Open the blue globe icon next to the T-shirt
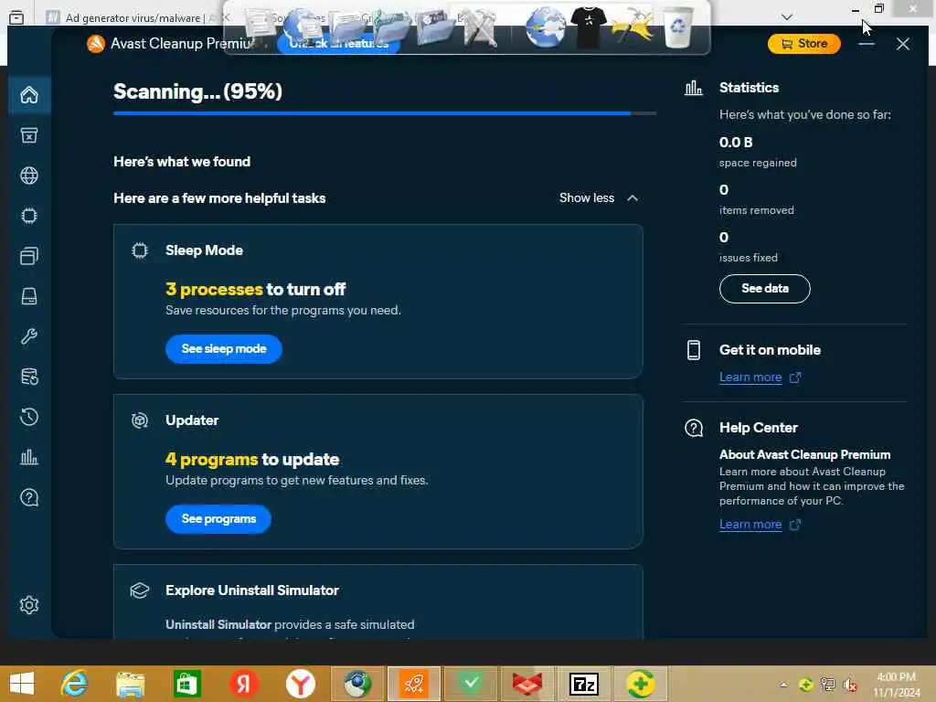 tap(545, 27)
